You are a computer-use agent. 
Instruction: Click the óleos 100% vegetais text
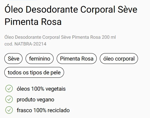point(41,89)
